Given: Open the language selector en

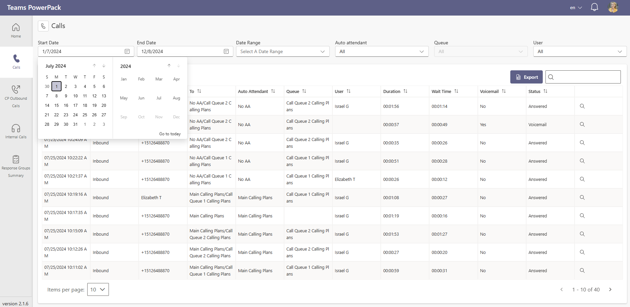Looking at the screenshot, I should (576, 7).
